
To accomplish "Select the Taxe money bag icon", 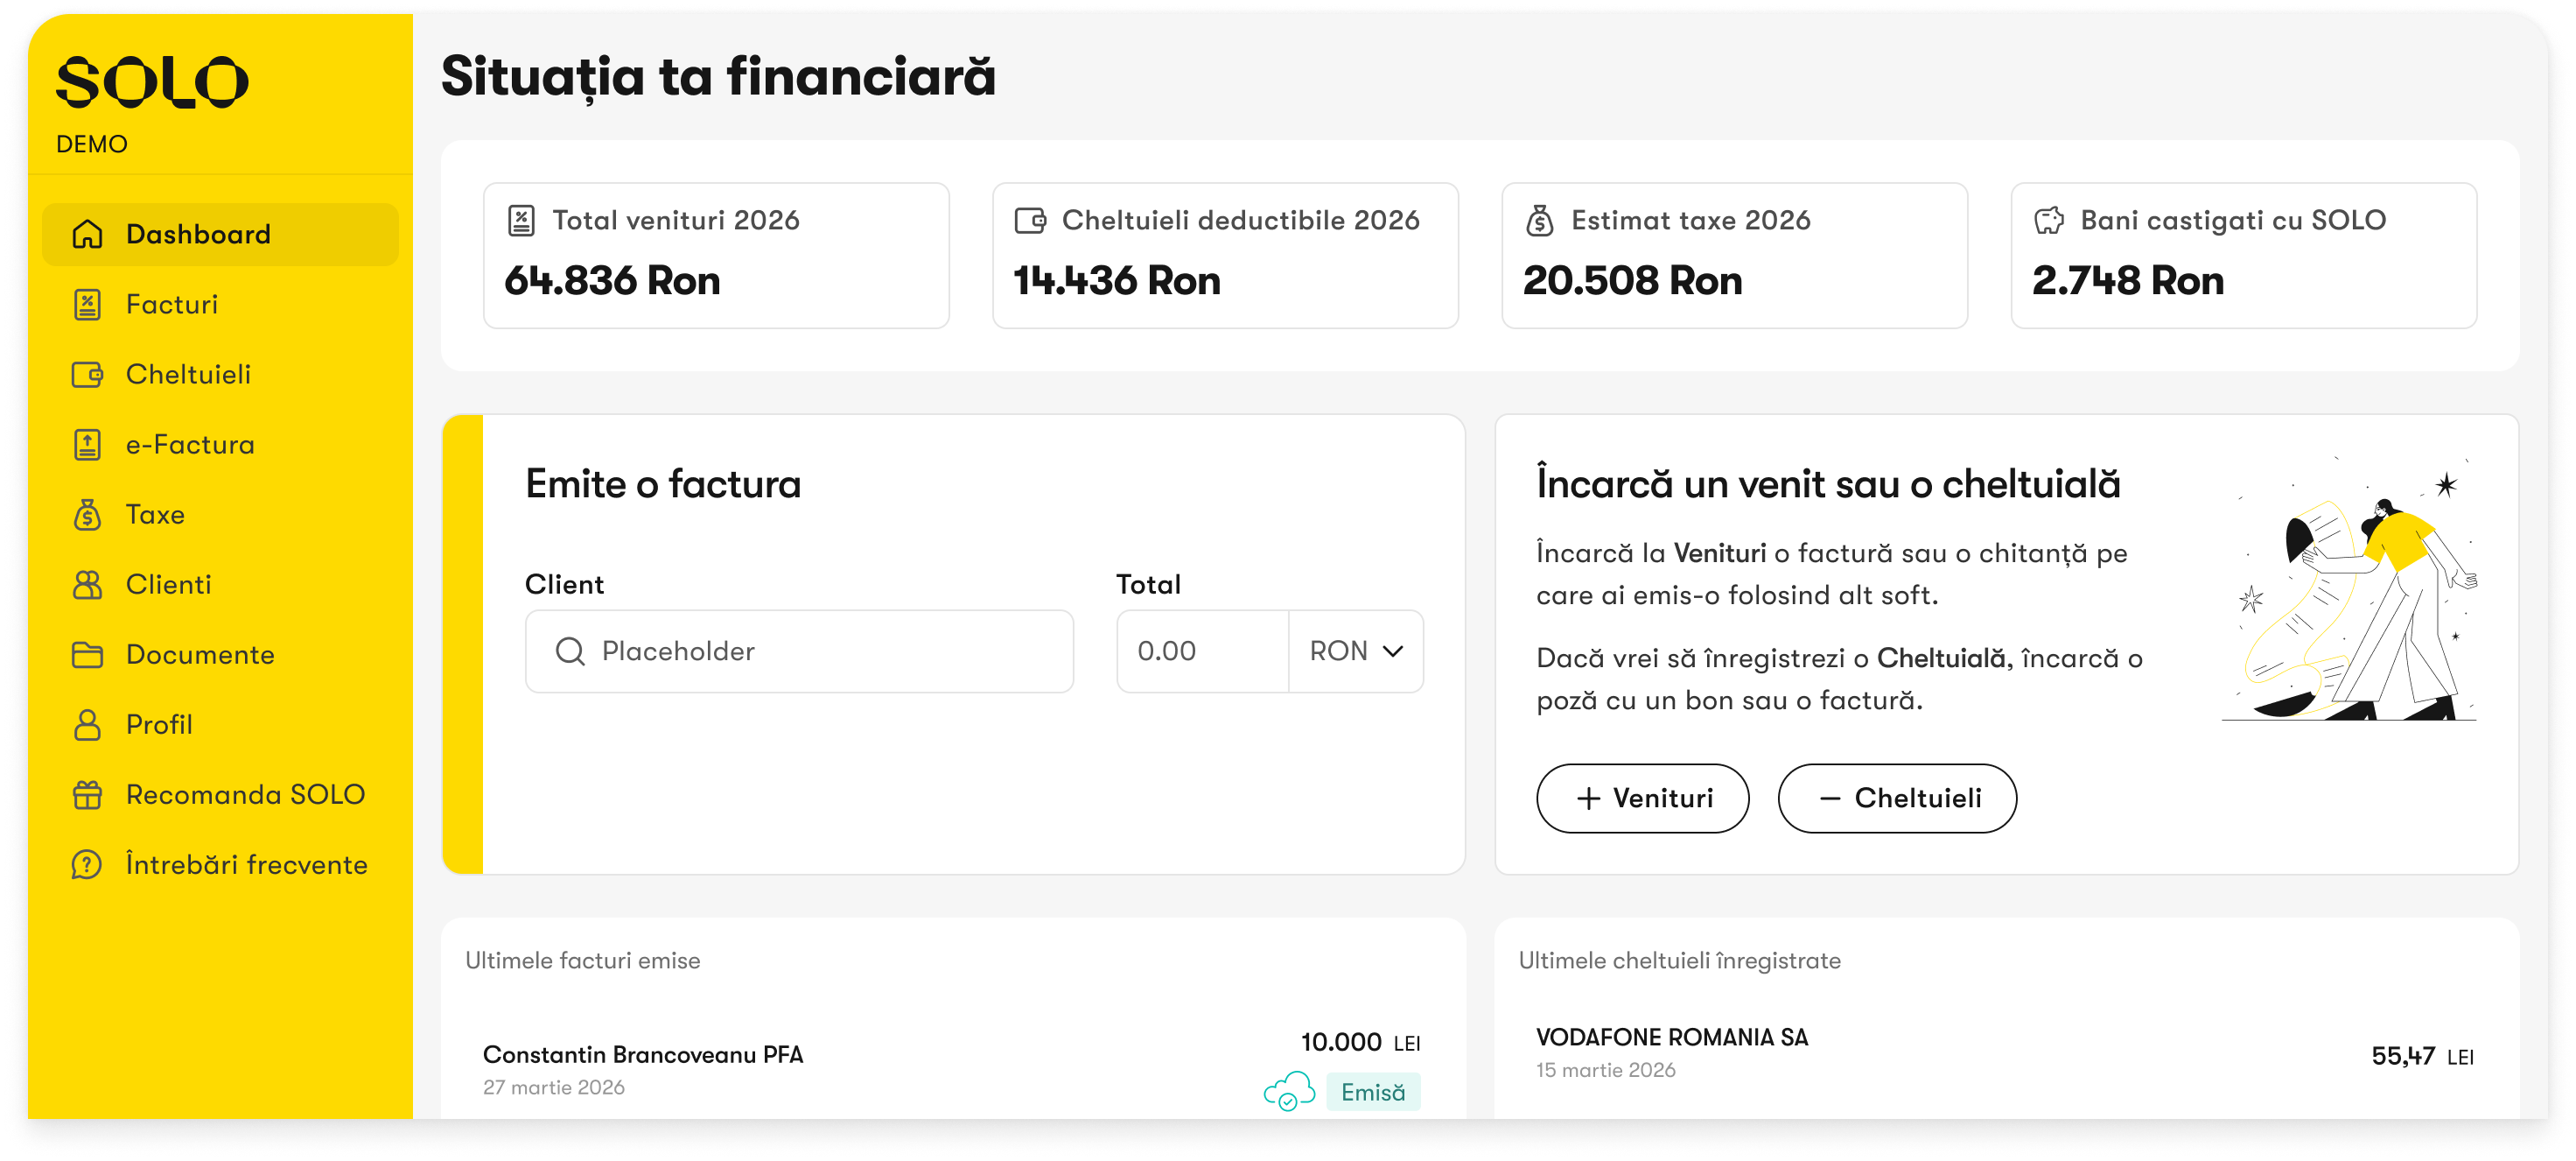I will pos(88,515).
